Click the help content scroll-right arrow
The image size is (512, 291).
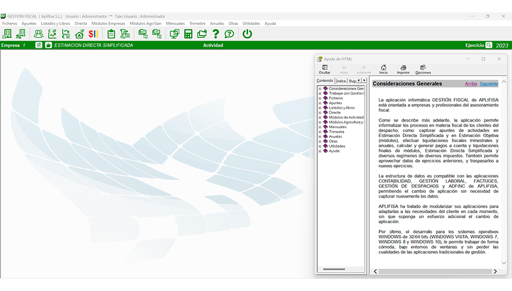(495, 272)
